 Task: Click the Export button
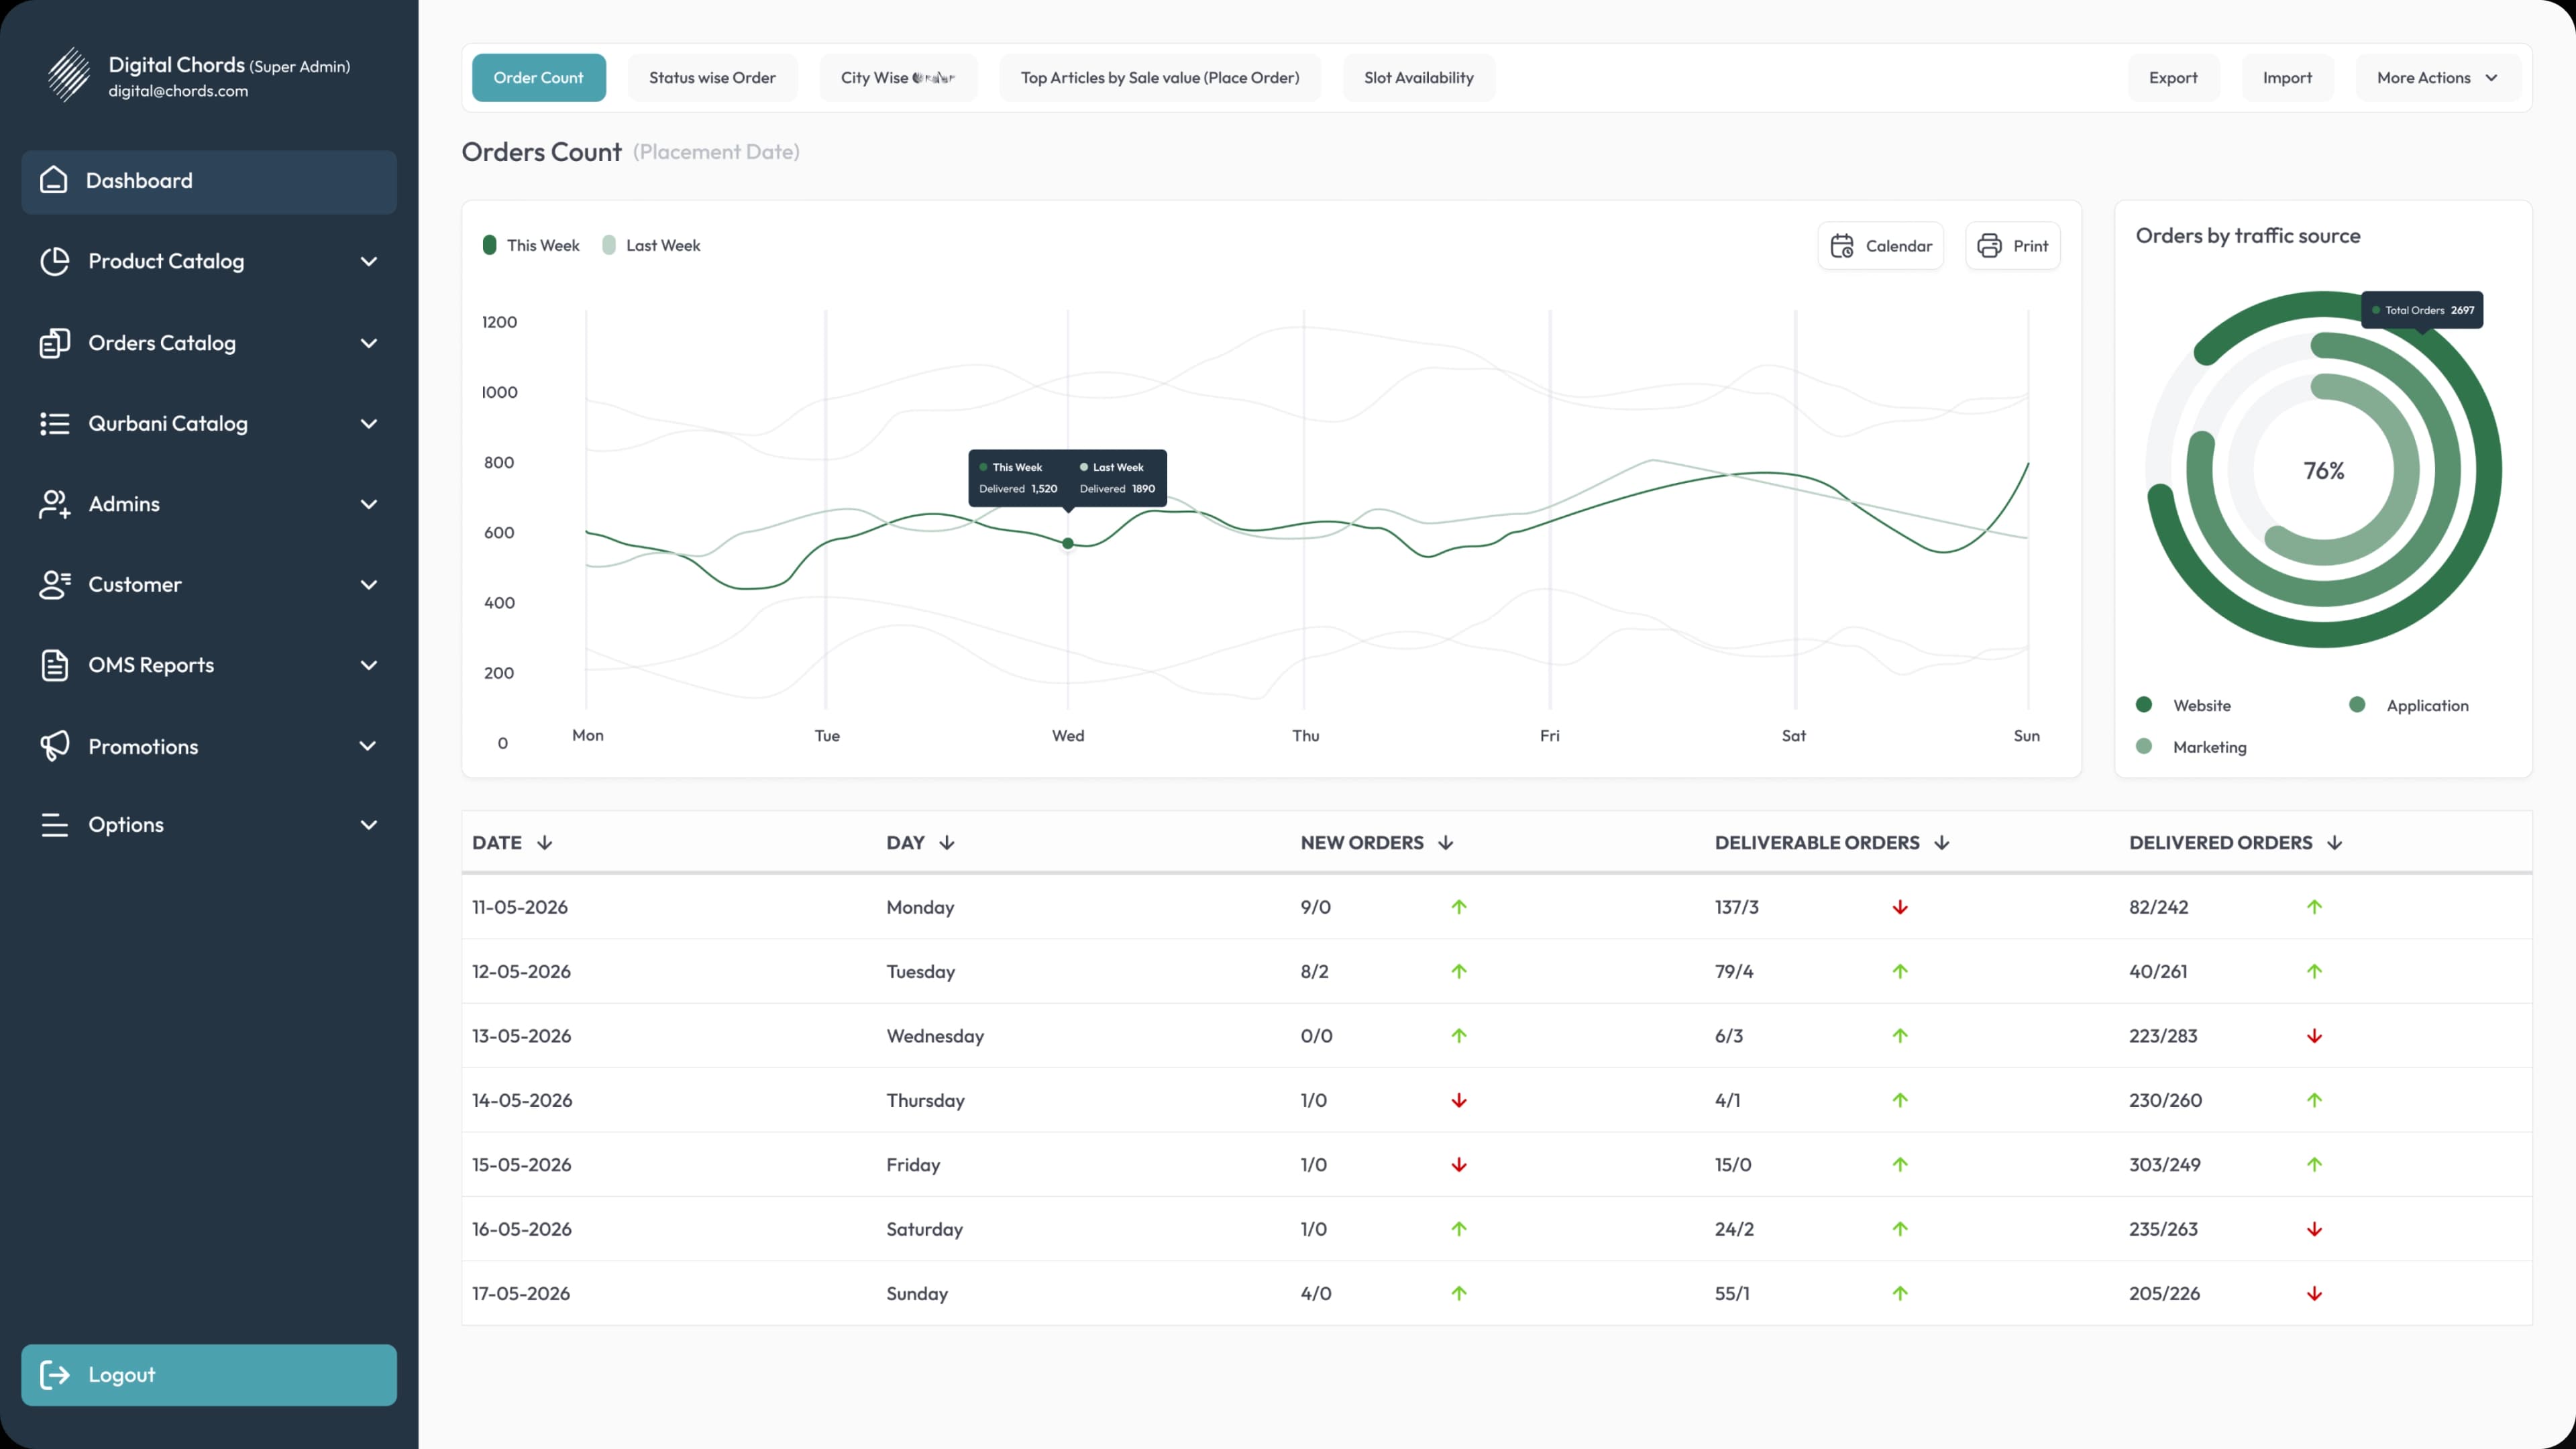click(x=2173, y=78)
